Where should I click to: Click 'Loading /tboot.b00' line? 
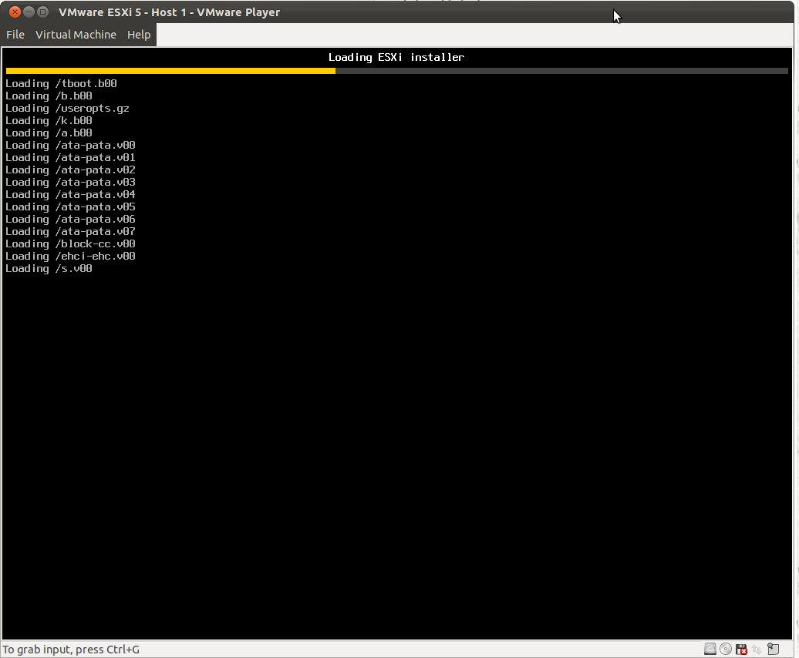(61, 83)
